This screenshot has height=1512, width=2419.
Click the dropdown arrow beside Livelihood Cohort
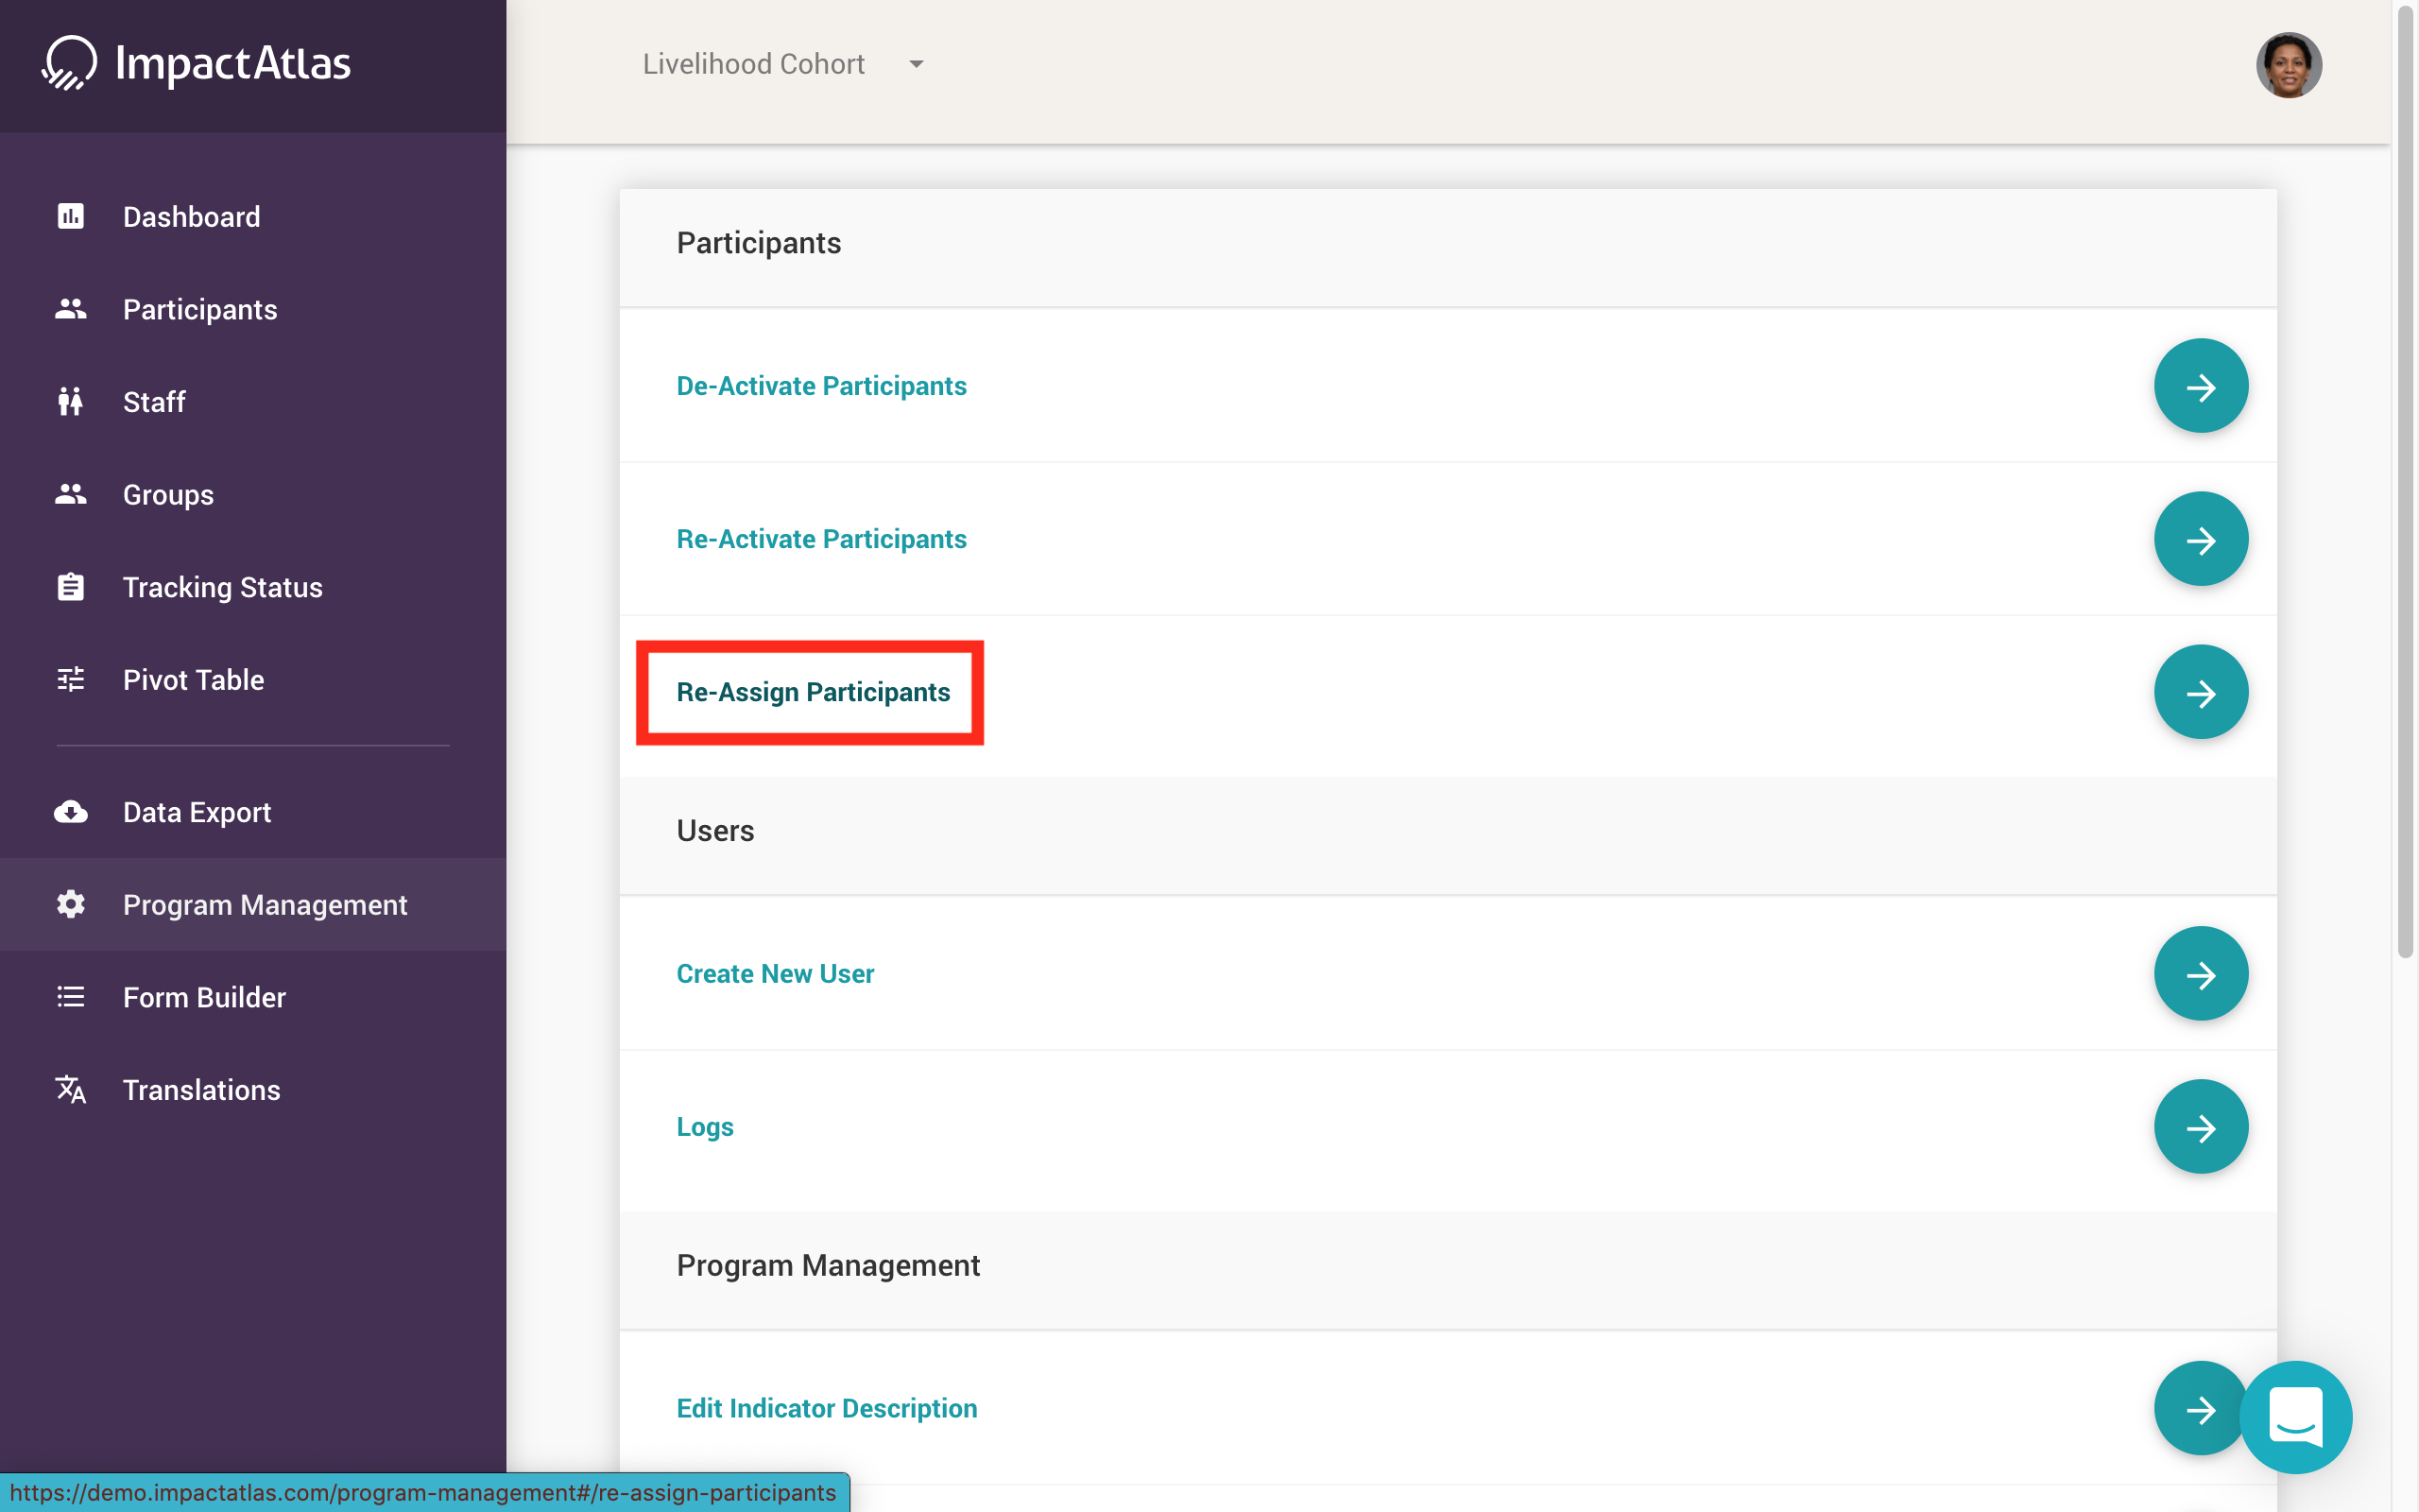pyautogui.click(x=916, y=64)
